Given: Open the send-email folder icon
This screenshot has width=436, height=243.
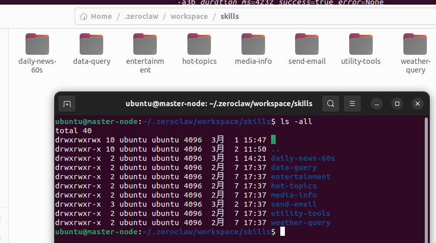Looking at the screenshot, I should click(x=307, y=44).
